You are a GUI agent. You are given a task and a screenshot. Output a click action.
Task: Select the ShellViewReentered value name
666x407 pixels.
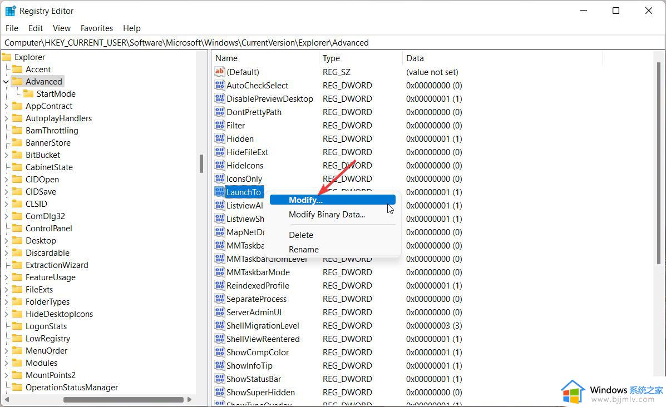pyautogui.click(x=263, y=339)
